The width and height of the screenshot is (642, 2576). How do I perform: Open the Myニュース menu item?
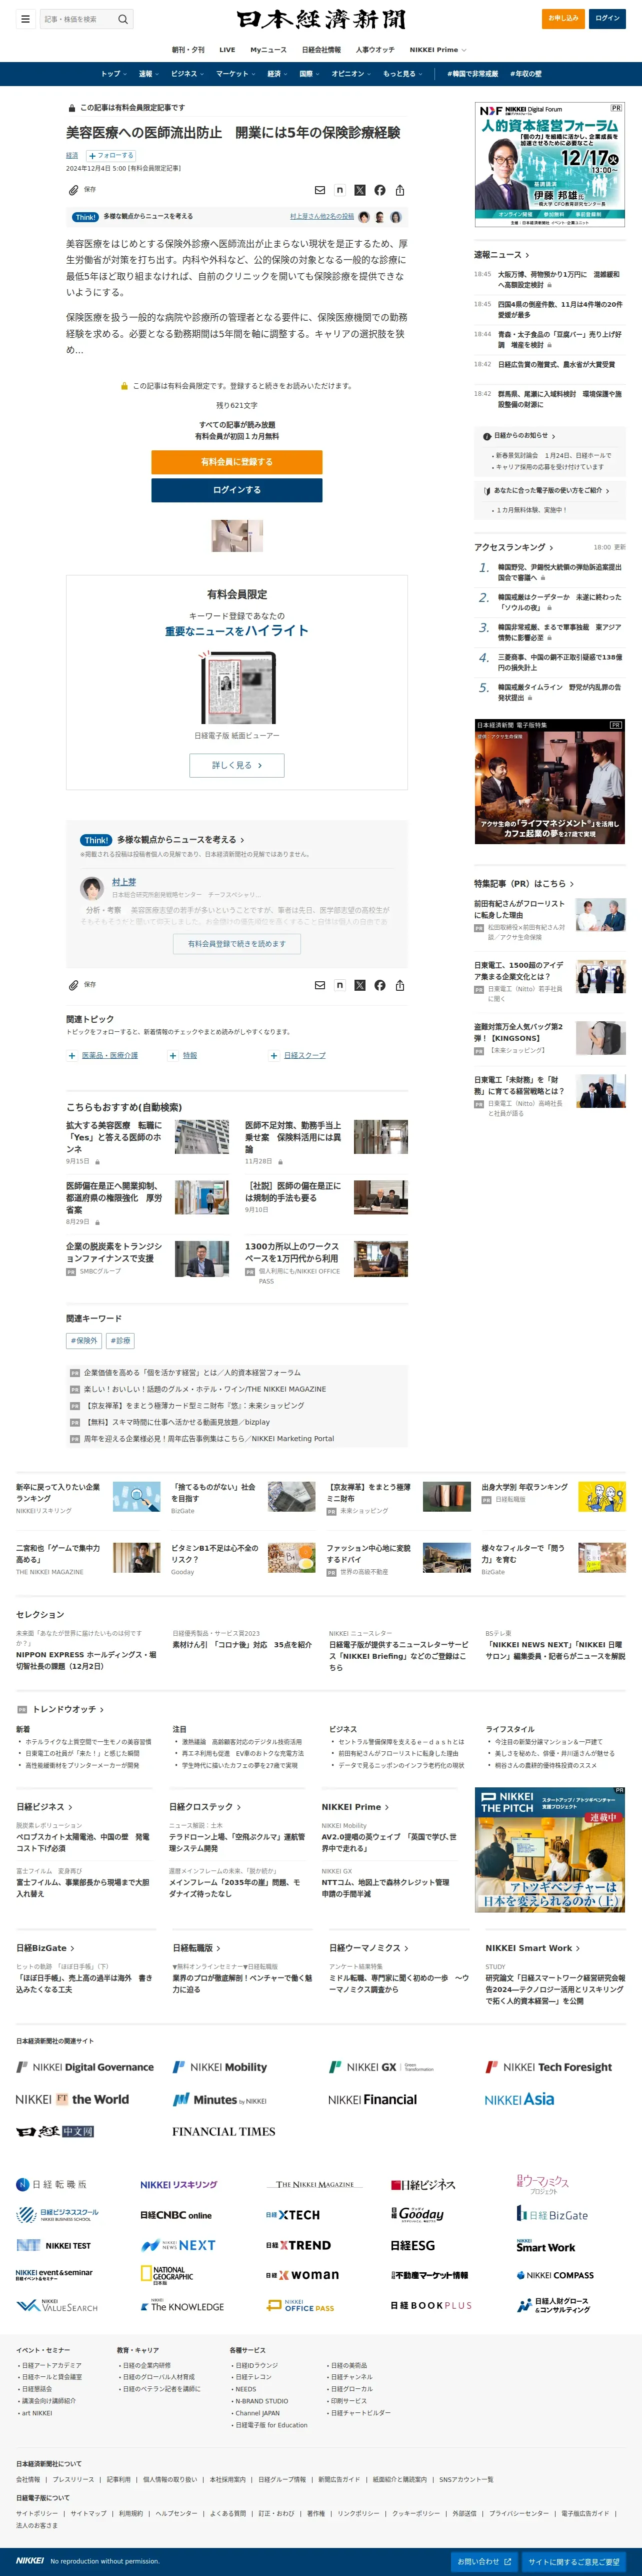pyautogui.click(x=268, y=50)
